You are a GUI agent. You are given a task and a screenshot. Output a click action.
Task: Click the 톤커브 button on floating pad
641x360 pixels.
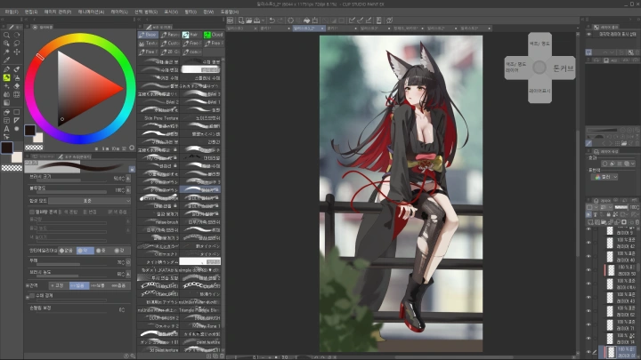564,68
